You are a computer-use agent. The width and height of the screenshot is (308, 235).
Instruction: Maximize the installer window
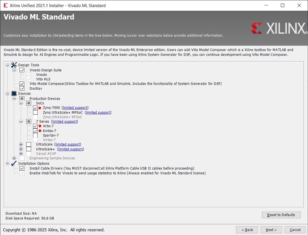pyautogui.click(x=283, y=5)
